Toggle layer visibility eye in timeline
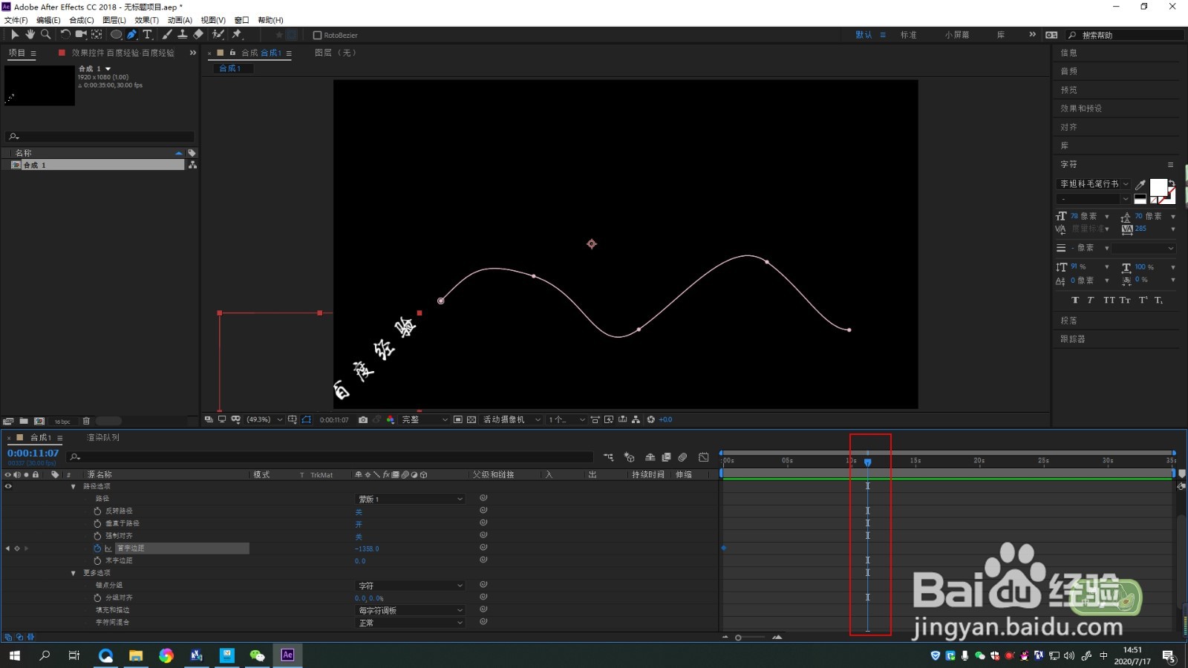The image size is (1188, 668). (x=8, y=486)
